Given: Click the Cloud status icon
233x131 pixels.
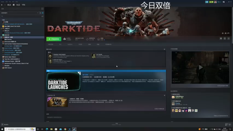Looking at the screenshot, I should point(64,39).
